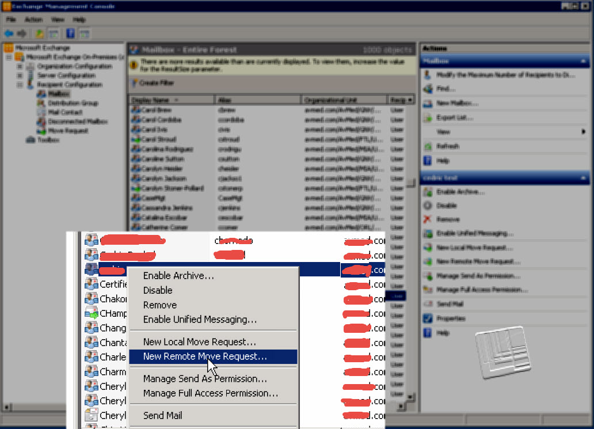Select the Catalina Escobar mailbox row
This screenshot has height=429, width=594.
pos(267,218)
